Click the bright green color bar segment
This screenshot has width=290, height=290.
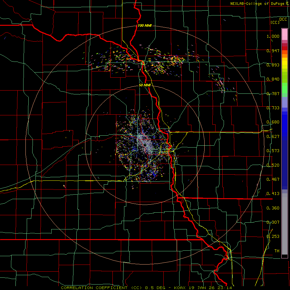[285, 88]
